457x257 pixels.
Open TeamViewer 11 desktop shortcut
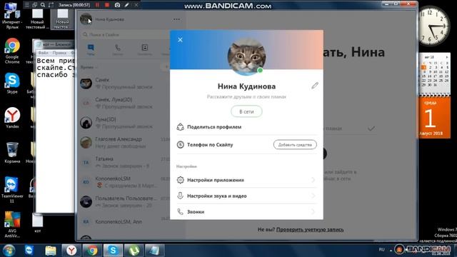(x=12, y=190)
